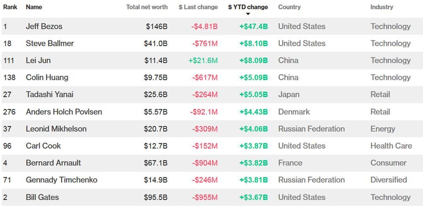The image size is (423, 207).
Task: Click the Name column header
Action: pos(34,7)
